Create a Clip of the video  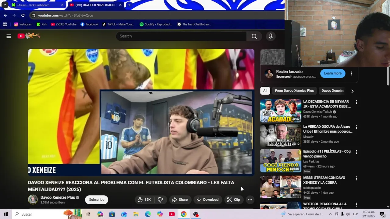coord(233,200)
